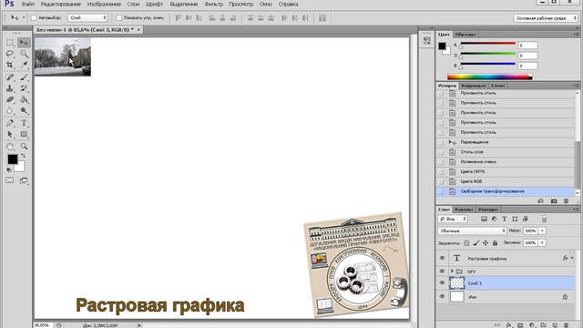Select the Paint Bucket tool
Screen dimensions: 583x328
[x=24, y=99]
